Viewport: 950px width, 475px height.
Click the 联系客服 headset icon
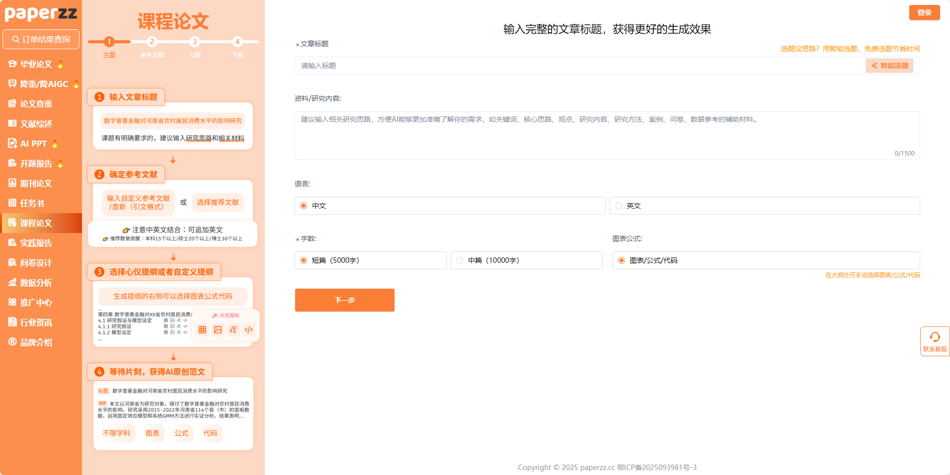(x=935, y=337)
